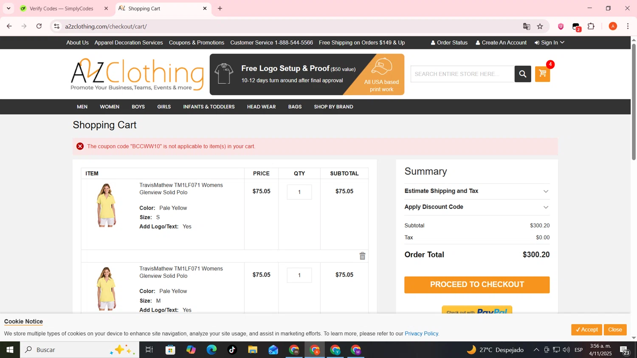Click the A2ZClothing logo
Image resolution: width=637 pixels, height=358 pixels.
pyautogui.click(x=137, y=74)
